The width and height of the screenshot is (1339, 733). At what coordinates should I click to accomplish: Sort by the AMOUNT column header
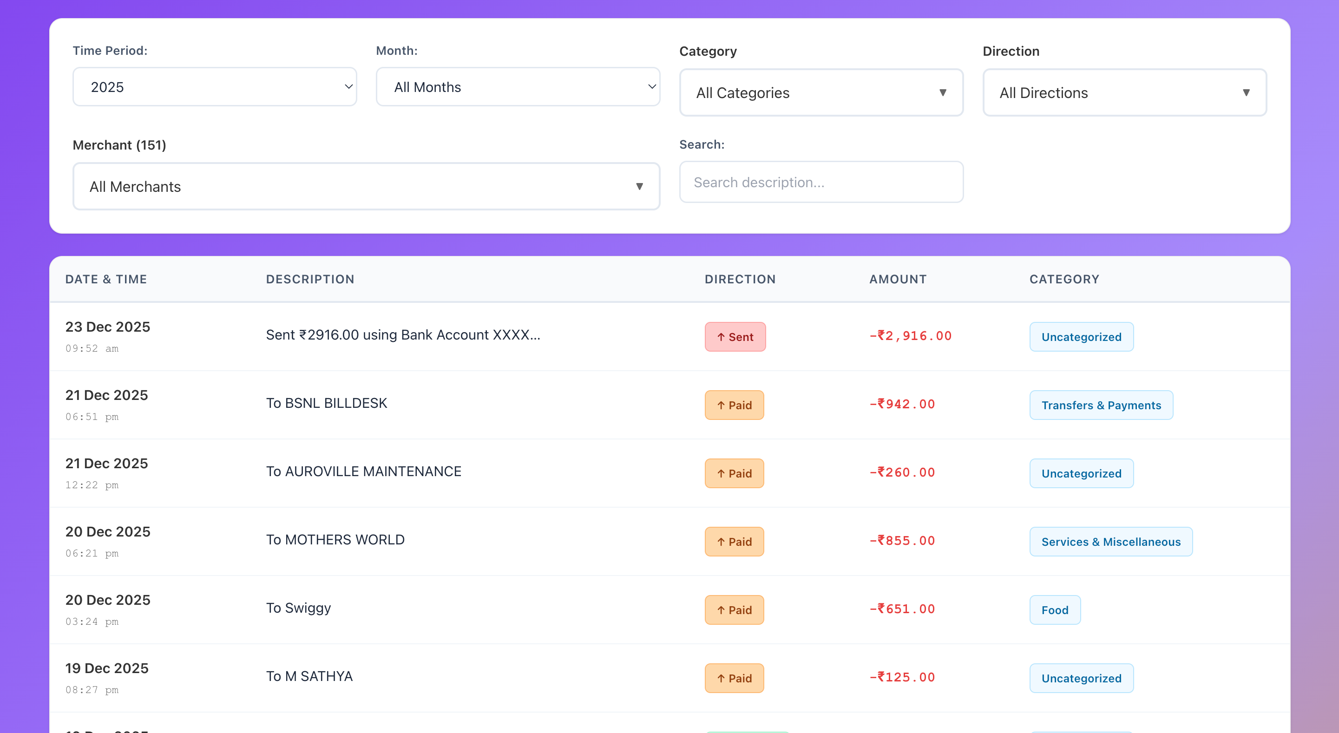(x=897, y=279)
